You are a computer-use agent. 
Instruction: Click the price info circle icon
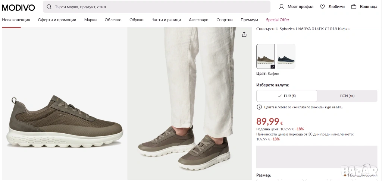point(259,107)
